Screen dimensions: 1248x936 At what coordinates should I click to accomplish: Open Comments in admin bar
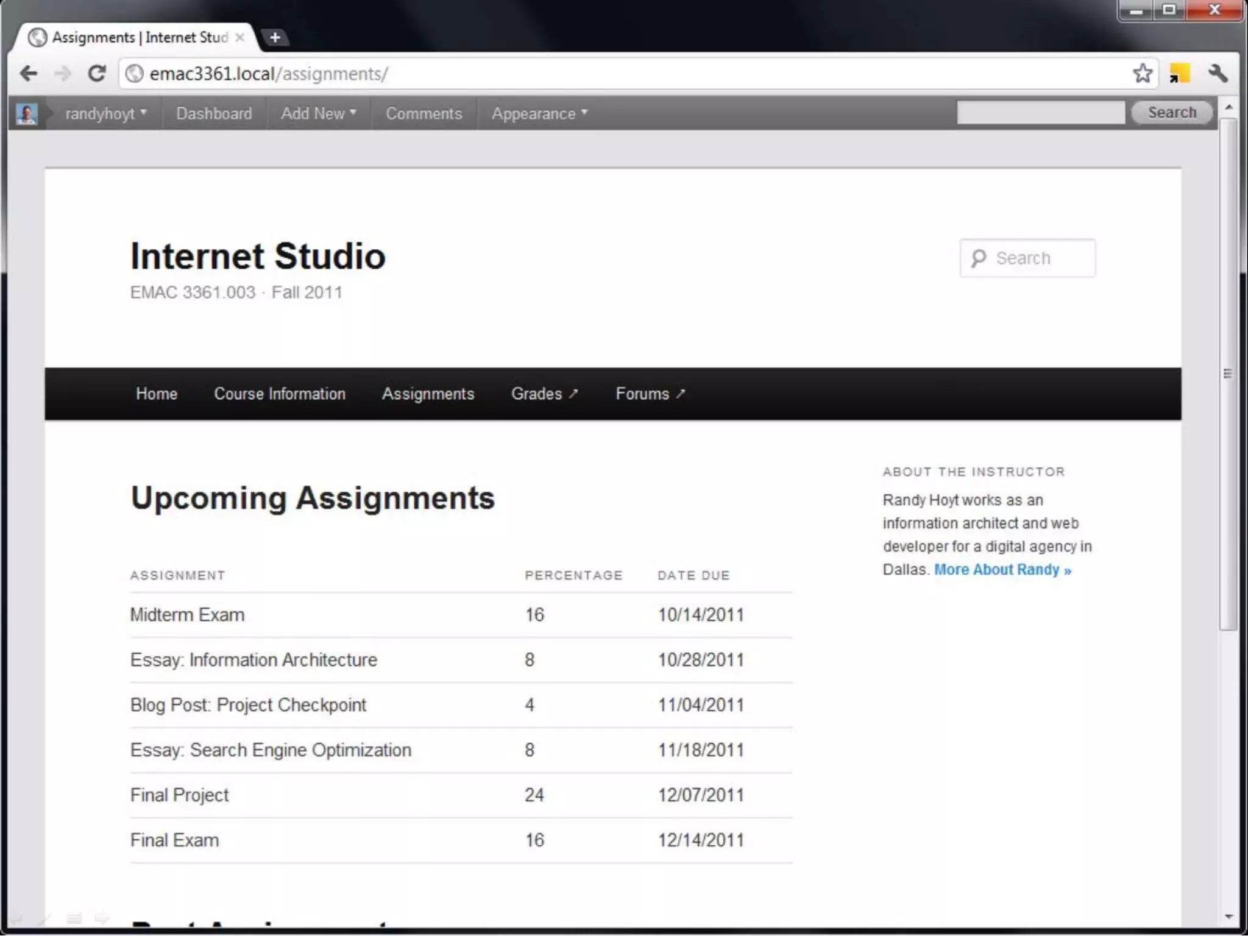coord(424,113)
